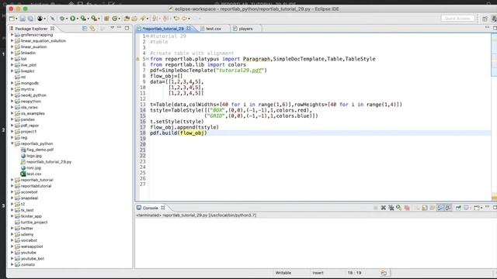Click the Open Task toolbar icon
Image resolution: width=497 pixels, height=279 pixels.
click(134, 19)
